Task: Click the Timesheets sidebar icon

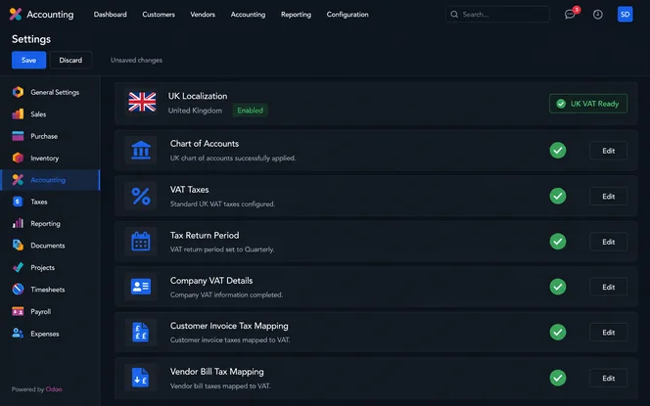Action: (18, 290)
